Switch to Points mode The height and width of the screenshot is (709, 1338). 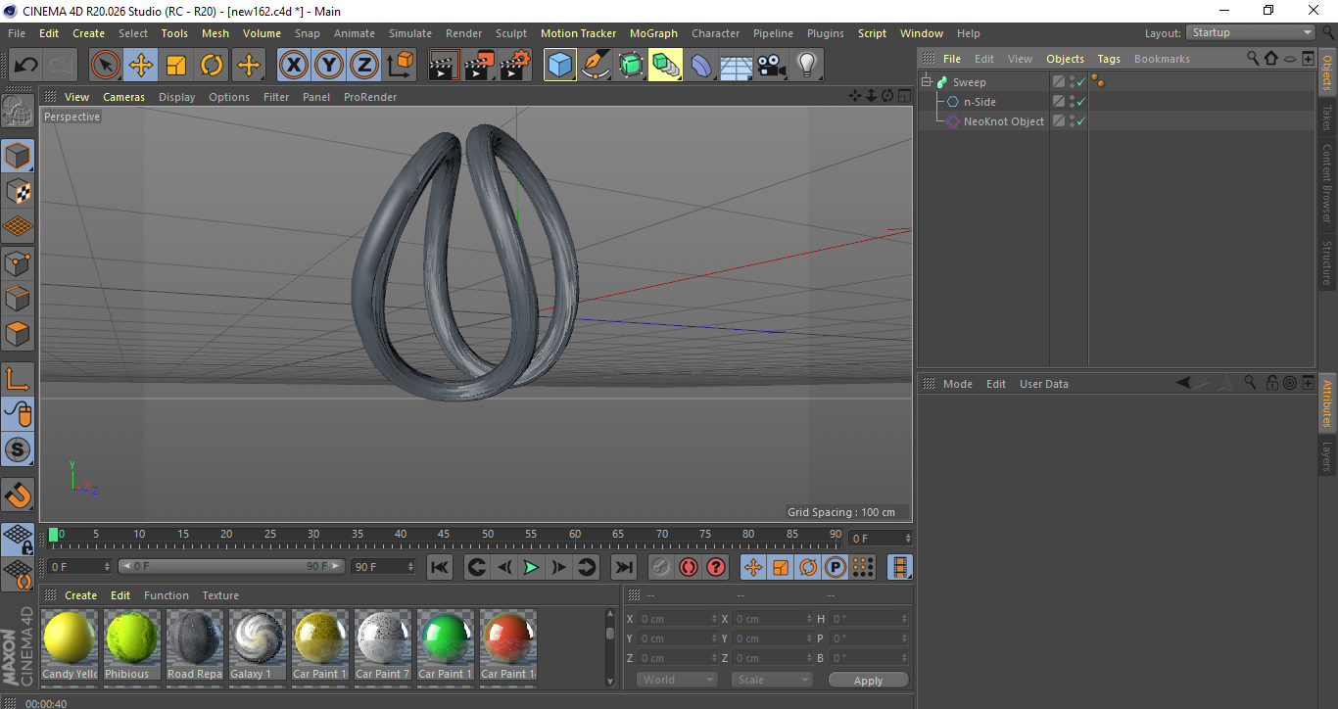(x=18, y=262)
